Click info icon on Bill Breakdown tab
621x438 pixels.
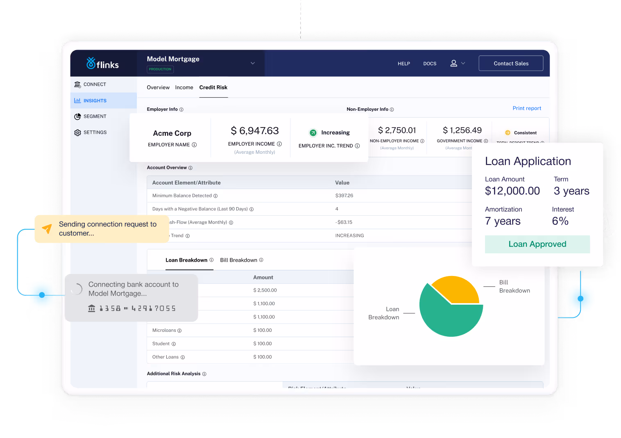pos(261,260)
